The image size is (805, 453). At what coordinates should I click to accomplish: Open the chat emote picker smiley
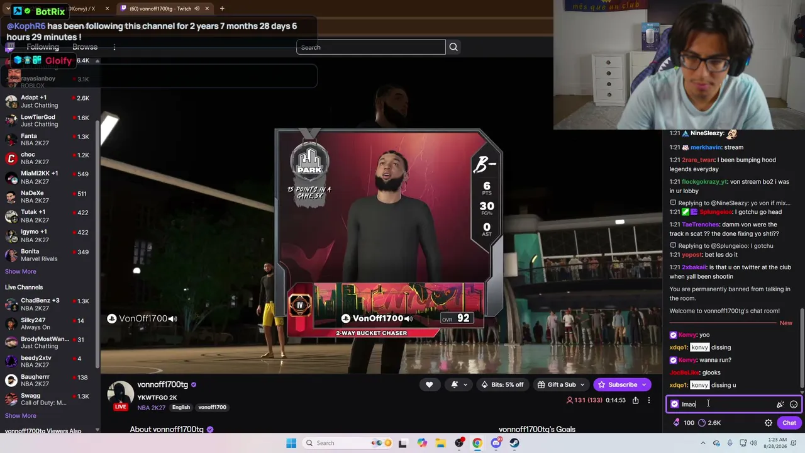794,405
